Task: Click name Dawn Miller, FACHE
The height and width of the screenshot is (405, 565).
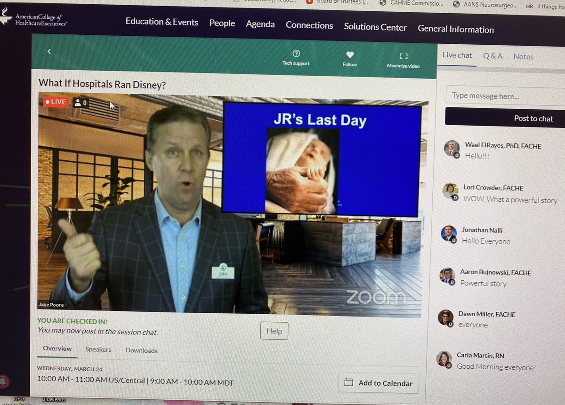Action: (x=487, y=314)
